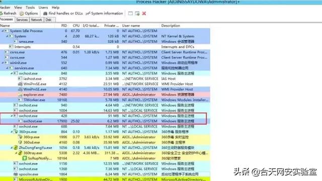Screen dimensions: 322x181
Task: Click the 360sd.exe icon
Action: pos(20,142)
